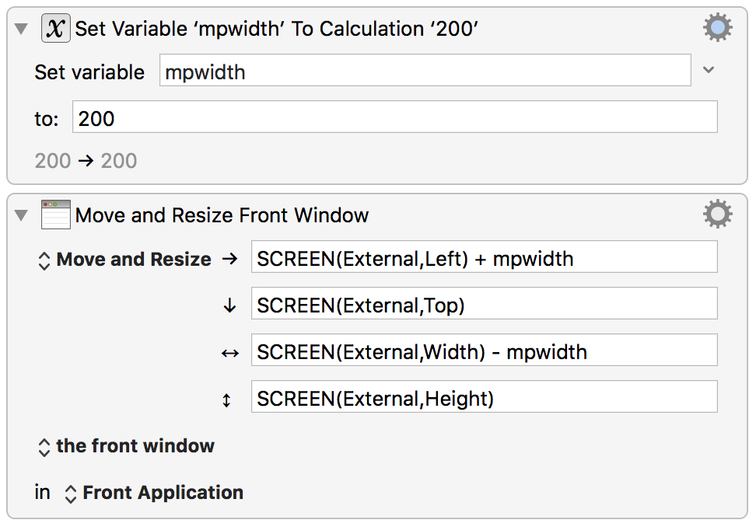Viewport: 756px width, 527px height.
Task: Open the Move and Resize popup menu
Action: pos(124,260)
